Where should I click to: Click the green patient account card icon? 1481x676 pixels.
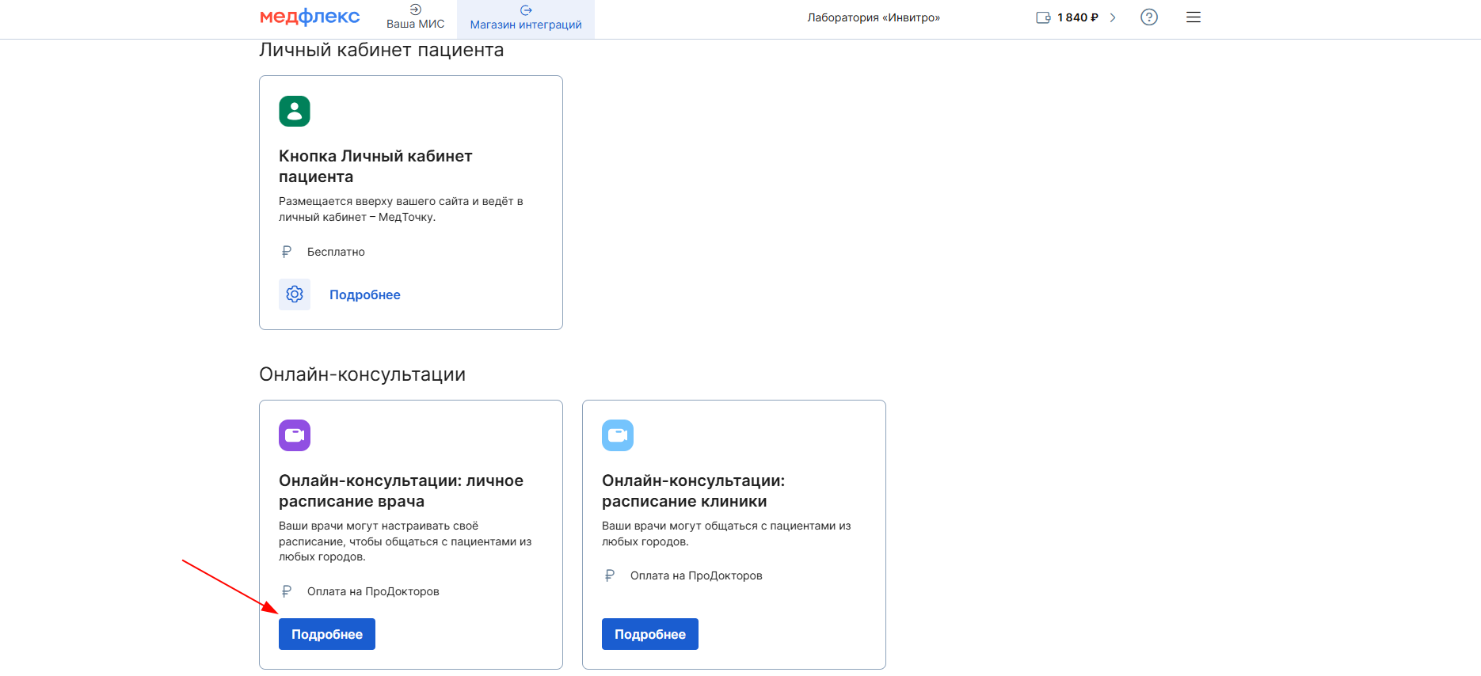(x=295, y=111)
